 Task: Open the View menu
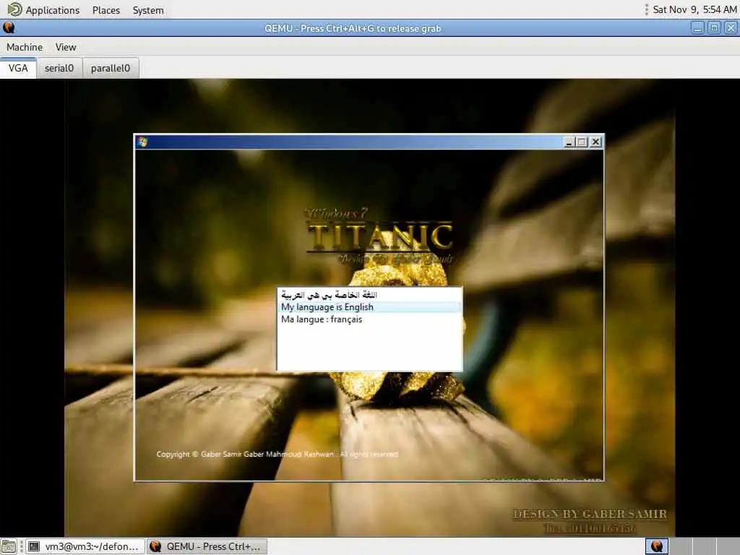[x=66, y=47]
